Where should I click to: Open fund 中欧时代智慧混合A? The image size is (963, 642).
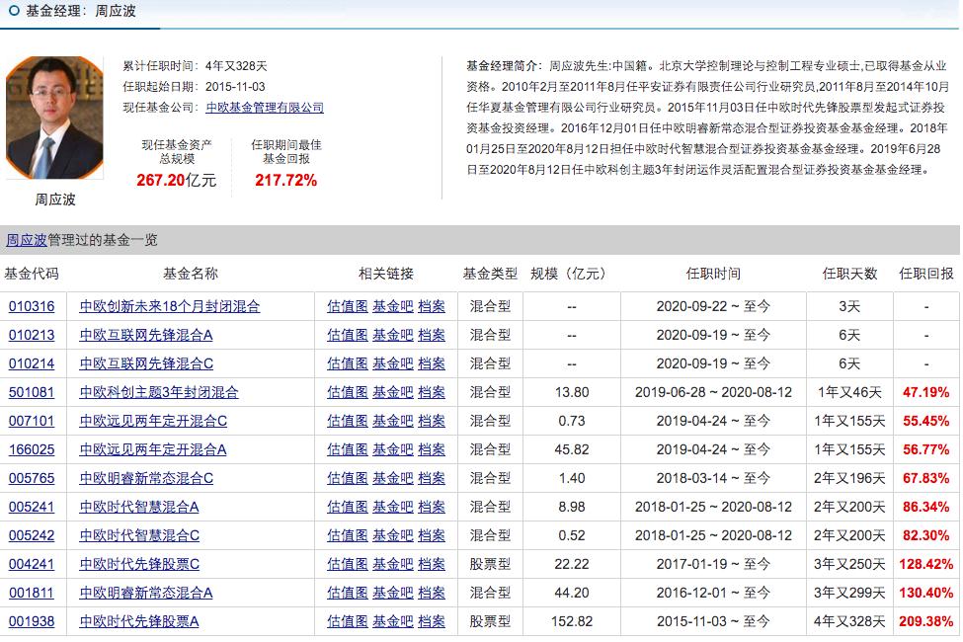(x=139, y=507)
